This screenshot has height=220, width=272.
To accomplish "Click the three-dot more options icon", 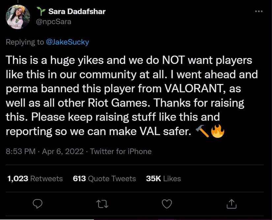I will click(x=258, y=12).
